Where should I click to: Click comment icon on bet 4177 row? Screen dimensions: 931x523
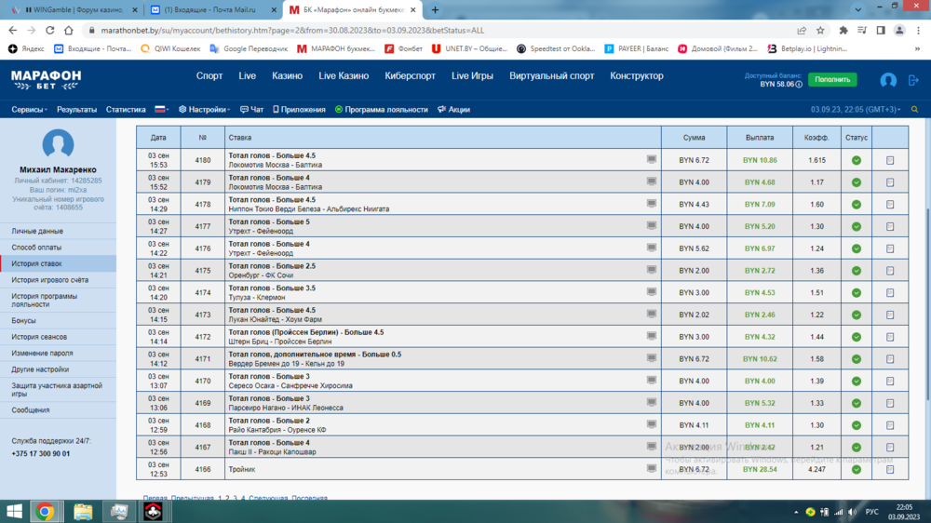(652, 226)
